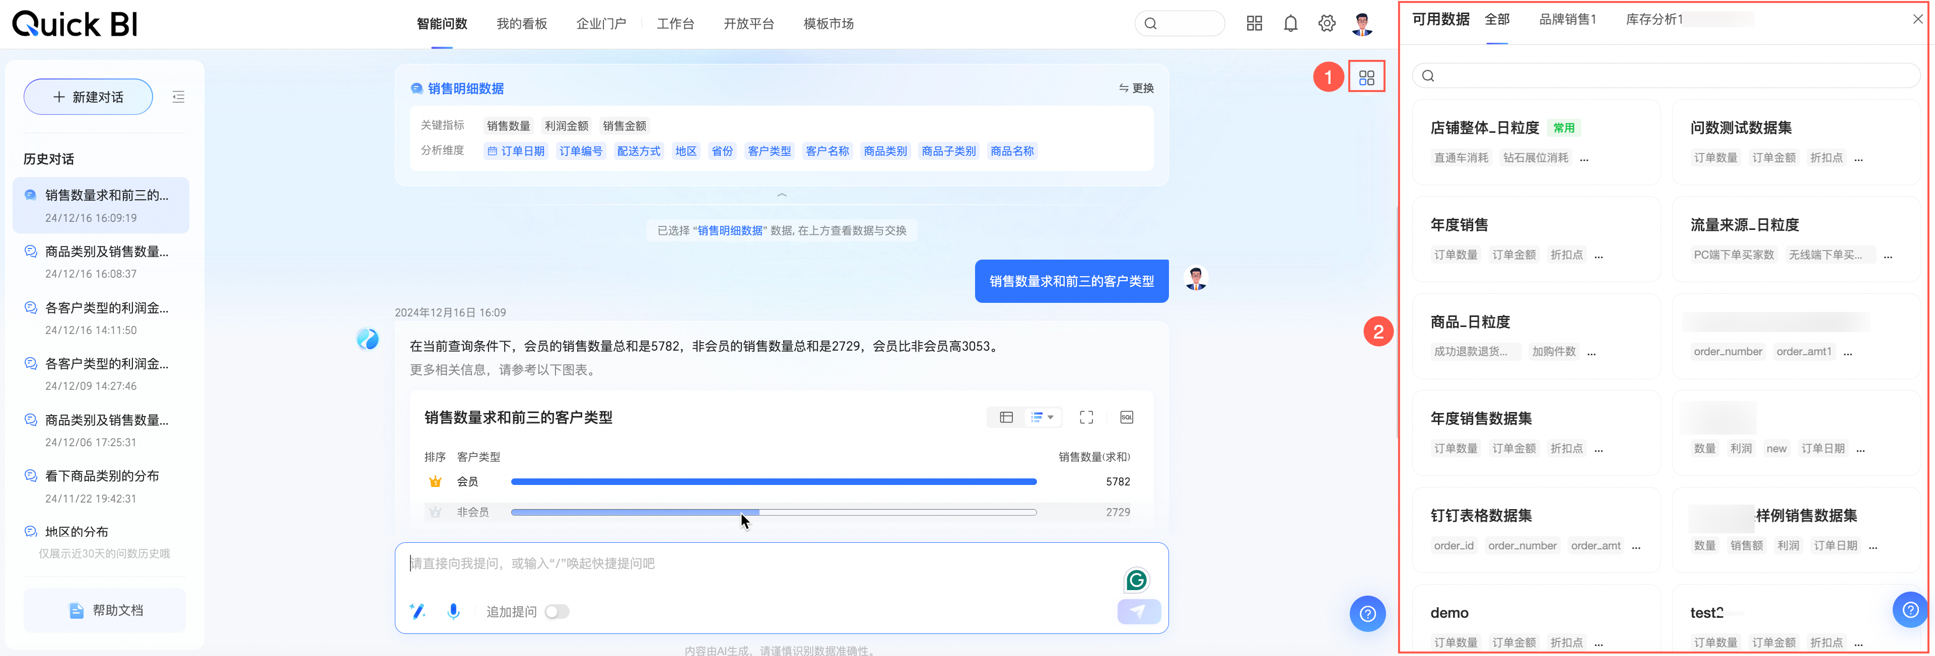Viewport: 1935px width, 656px height.
Task: Select the 库存分析1 tab
Action: [x=1654, y=20]
